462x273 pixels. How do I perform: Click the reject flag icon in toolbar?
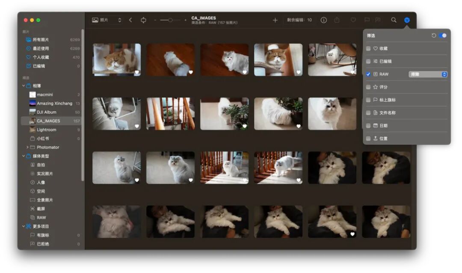(x=378, y=20)
